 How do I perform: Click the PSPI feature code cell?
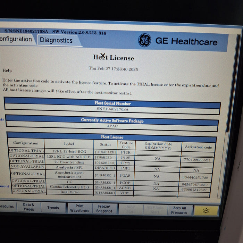[125, 168]
